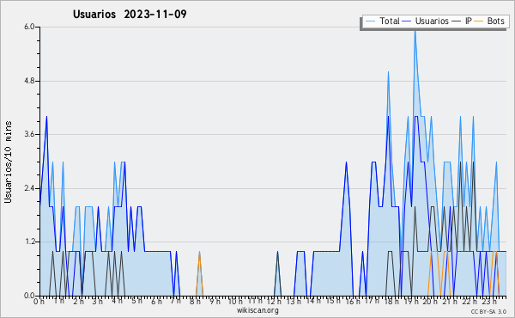Click the light blue Total legend line
Viewport: 515px width, 318px height.
[370, 21]
